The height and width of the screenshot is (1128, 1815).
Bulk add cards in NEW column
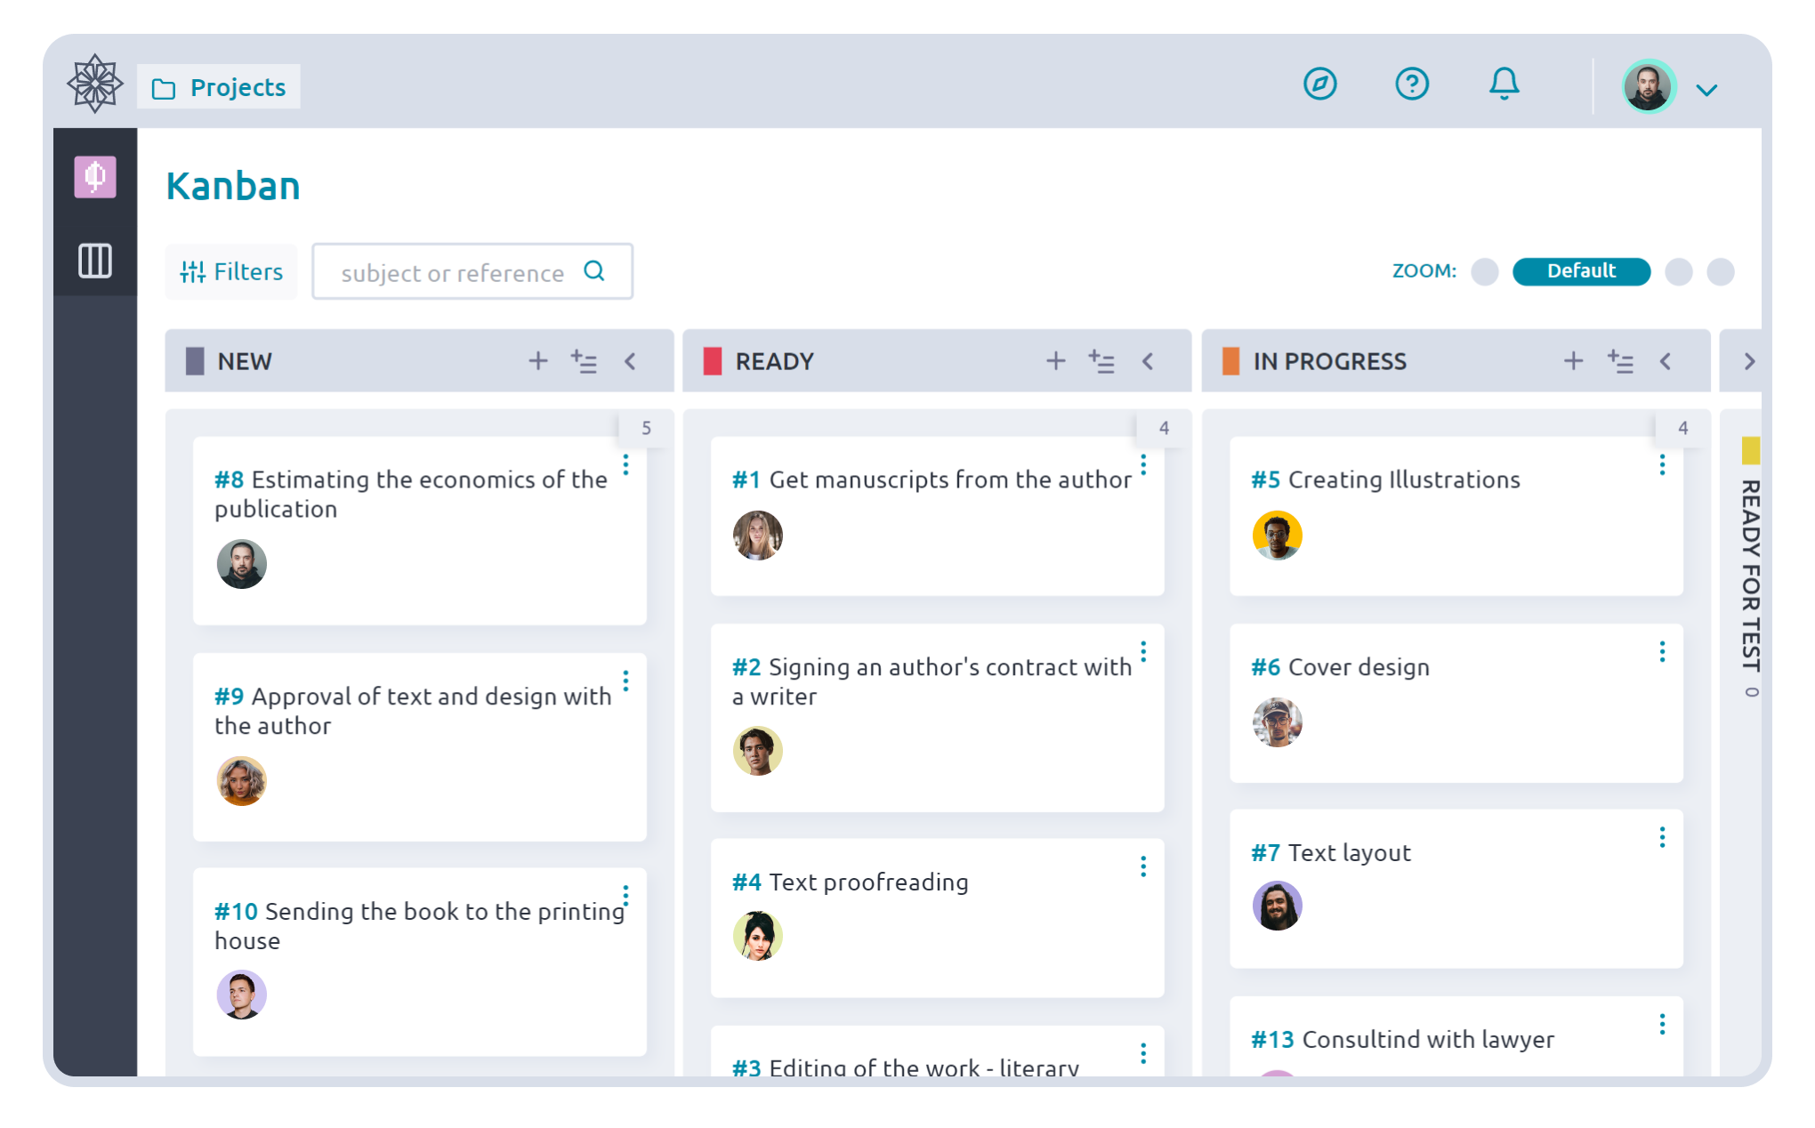pyautogui.click(x=584, y=360)
